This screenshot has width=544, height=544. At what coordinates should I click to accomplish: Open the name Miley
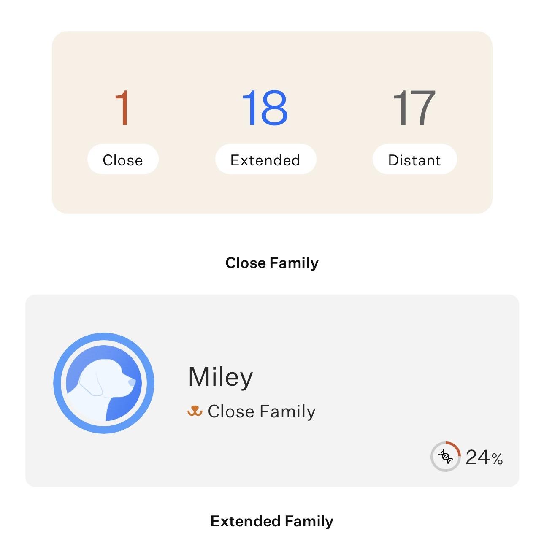click(x=220, y=376)
